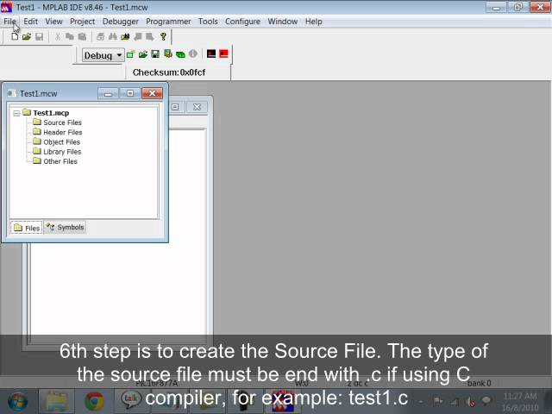This screenshot has width=552, height=414.
Task: Click the Cut scissors icon
Action: [x=58, y=36]
